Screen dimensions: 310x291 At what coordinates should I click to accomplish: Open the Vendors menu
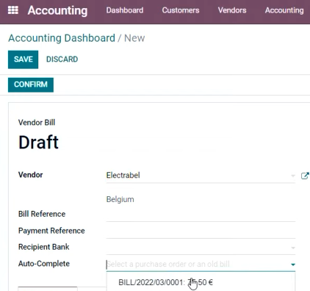click(x=232, y=10)
